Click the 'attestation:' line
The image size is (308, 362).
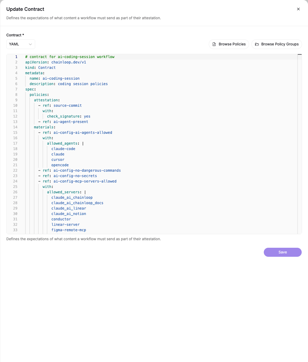click(47, 100)
